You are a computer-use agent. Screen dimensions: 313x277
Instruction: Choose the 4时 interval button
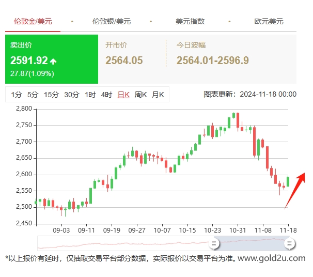[x=106, y=95]
